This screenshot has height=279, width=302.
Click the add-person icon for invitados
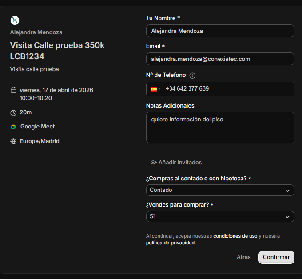coord(153,163)
